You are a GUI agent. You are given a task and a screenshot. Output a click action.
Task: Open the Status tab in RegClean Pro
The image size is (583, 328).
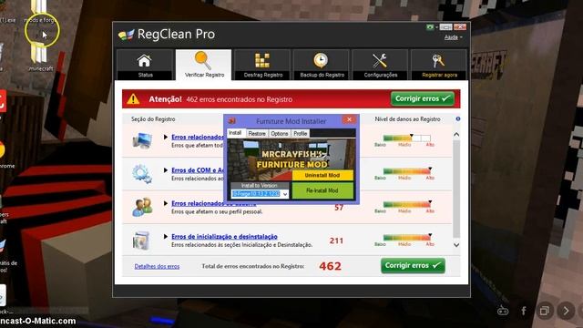[145, 65]
